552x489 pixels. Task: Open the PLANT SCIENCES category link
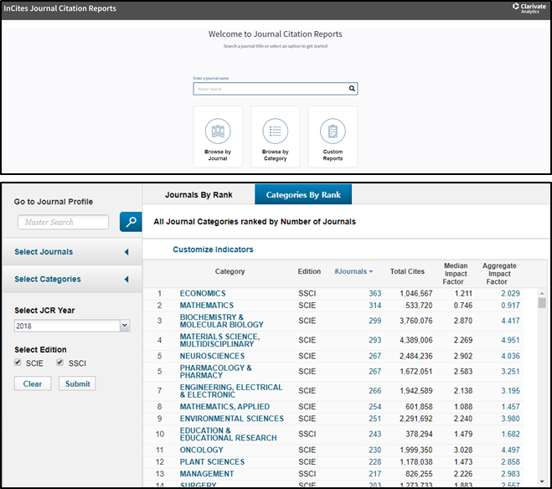coord(212,462)
